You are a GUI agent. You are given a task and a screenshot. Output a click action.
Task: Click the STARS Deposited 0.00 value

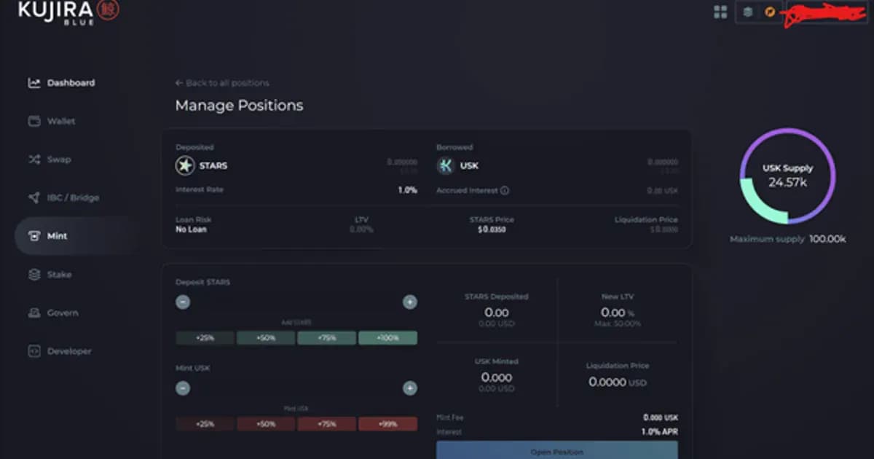[x=497, y=313]
